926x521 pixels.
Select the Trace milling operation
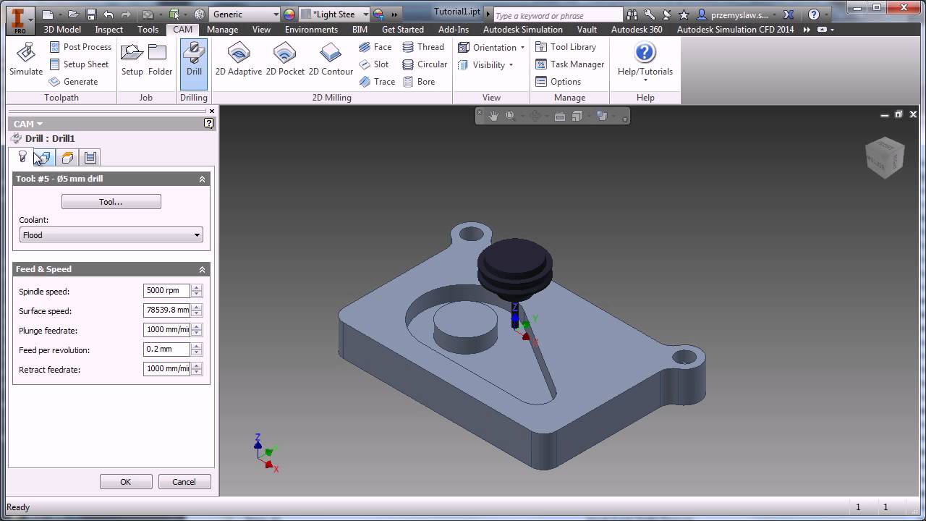click(x=377, y=81)
